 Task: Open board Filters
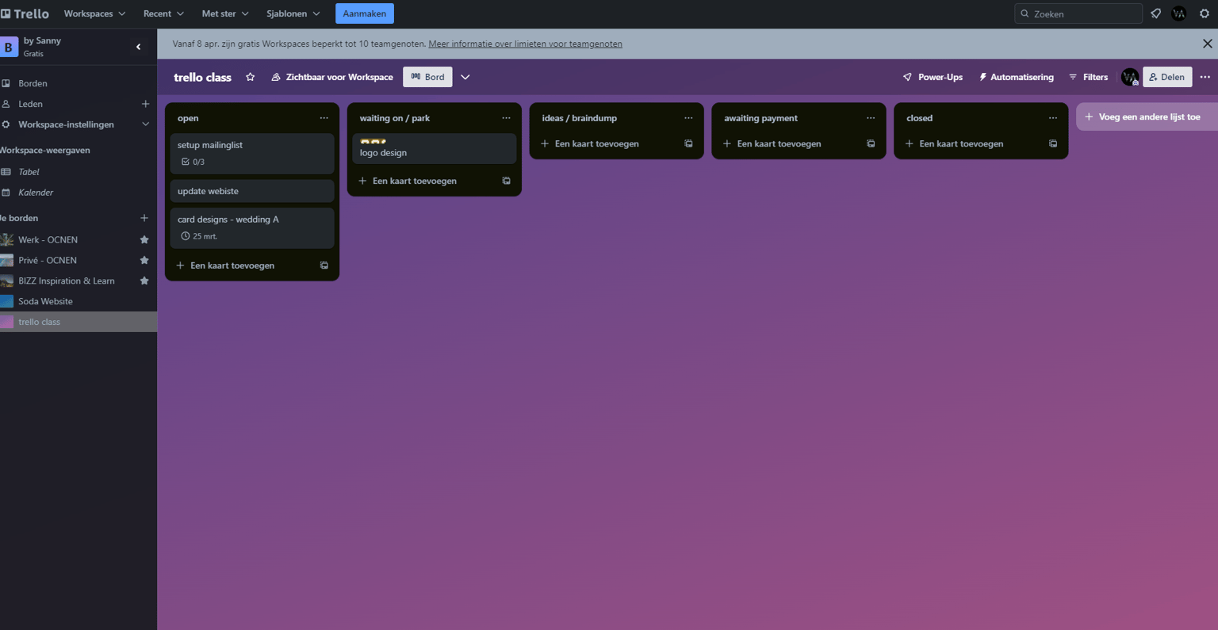(1088, 77)
